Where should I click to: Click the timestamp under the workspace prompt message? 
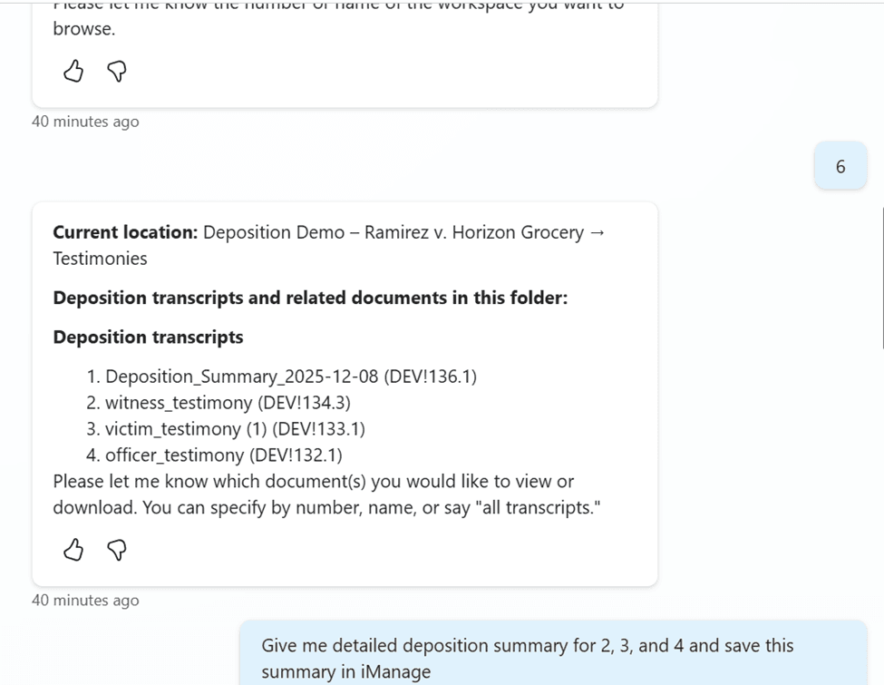[x=85, y=122]
